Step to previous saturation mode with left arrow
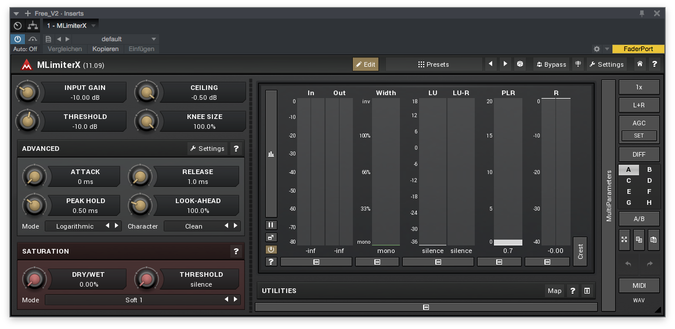Image resolution: width=675 pixels, height=329 pixels. click(226, 299)
